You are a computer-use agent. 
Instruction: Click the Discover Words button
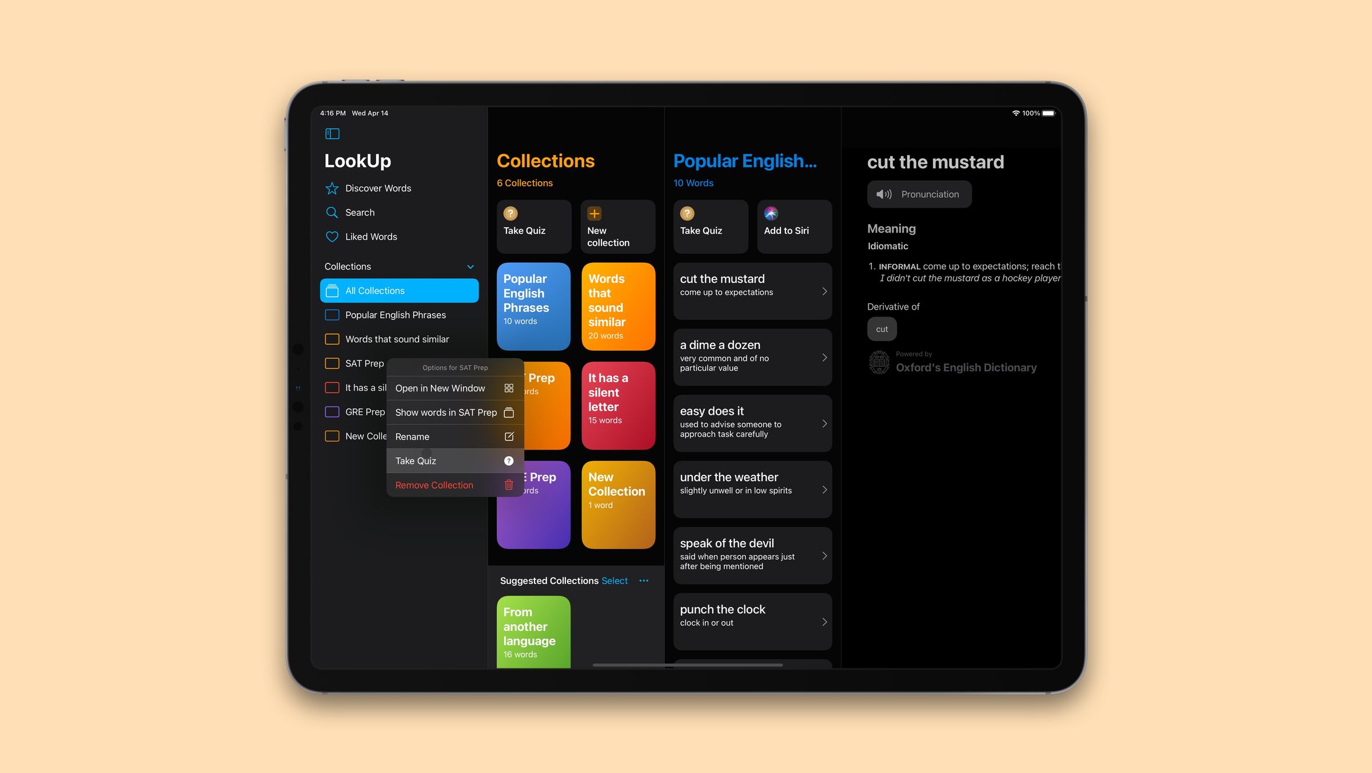[378, 189]
